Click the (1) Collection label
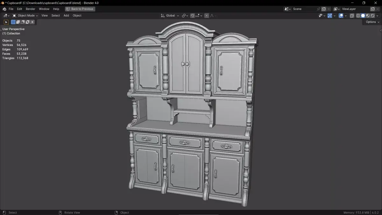Image resolution: width=382 pixels, height=215 pixels. click(11, 33)
